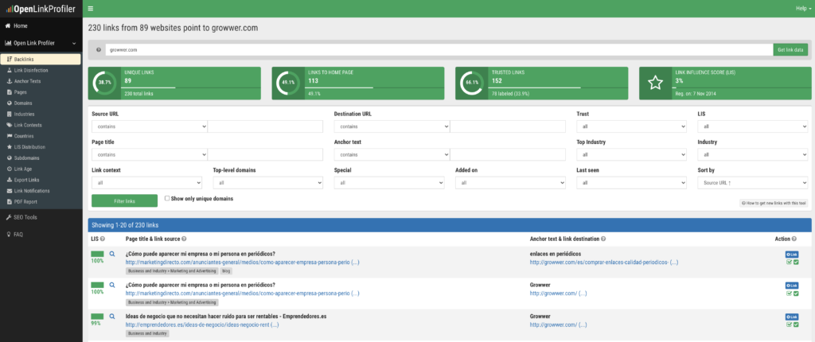Click outlined check icon in enlaces en periódicos row
The height and width of the screenshot is (342, 815).
789,262
